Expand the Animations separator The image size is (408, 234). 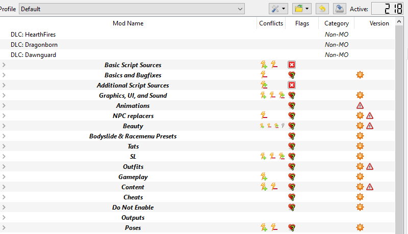coord(4,106)
